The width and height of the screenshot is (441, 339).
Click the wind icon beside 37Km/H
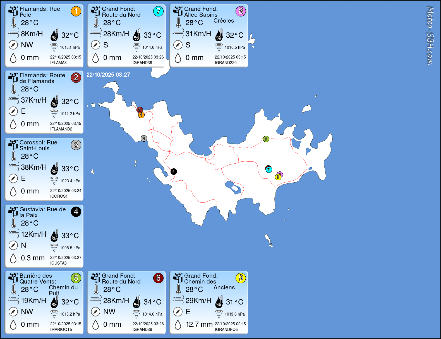point(14,100)
